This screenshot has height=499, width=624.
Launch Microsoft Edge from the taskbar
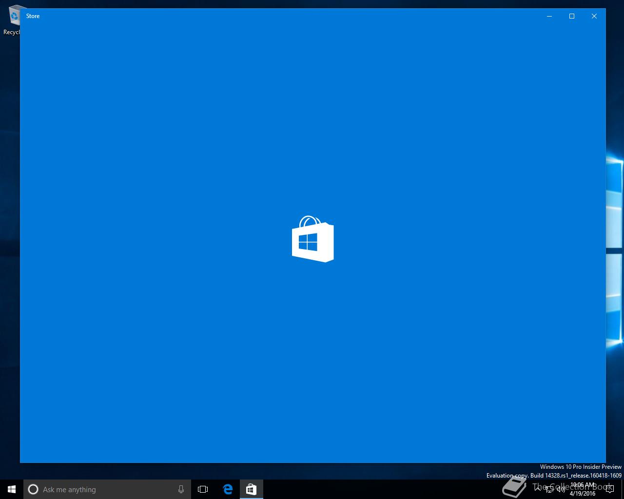click(x=228, y=489)
